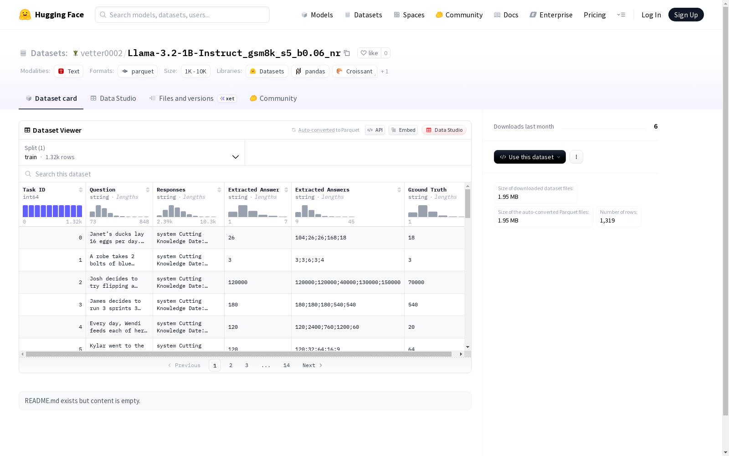The height and width of the screenshot is (456, 729).
Task: Open Docs from the top navigation
Action: point(506,15)
